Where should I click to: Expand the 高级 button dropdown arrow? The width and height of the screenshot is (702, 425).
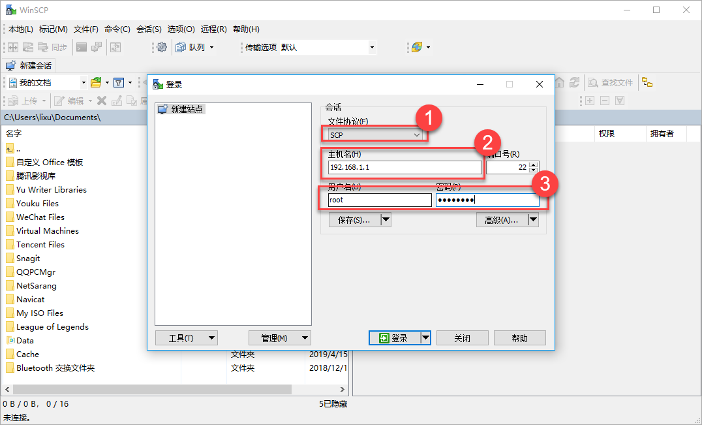point(533,220)
